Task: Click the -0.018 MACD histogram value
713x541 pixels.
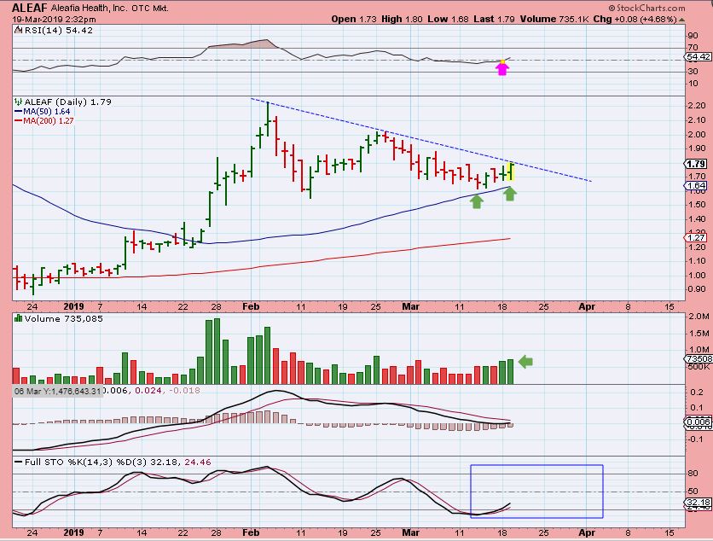Action: click(184, 391)
